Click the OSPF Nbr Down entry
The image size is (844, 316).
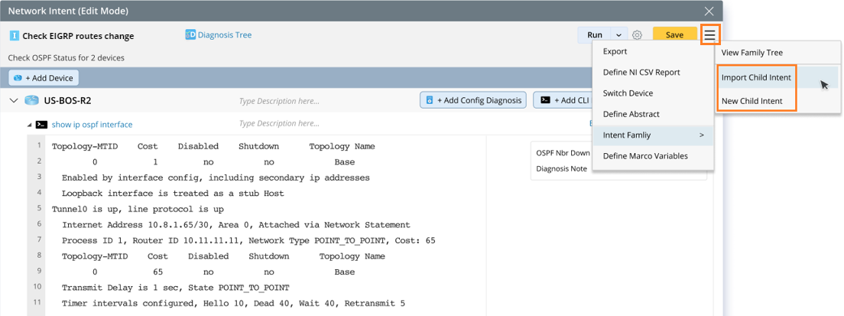[563, 153]
